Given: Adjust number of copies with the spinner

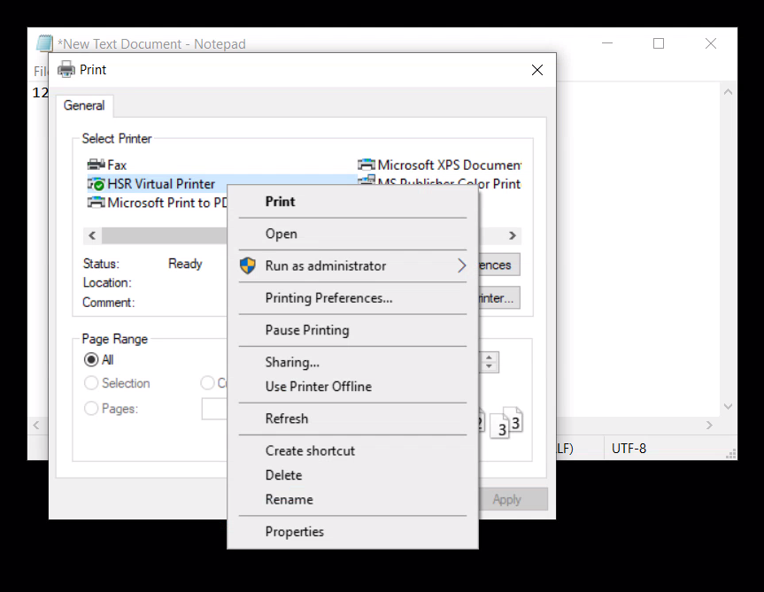Looking at the screenshot, I should coord(490,362).
